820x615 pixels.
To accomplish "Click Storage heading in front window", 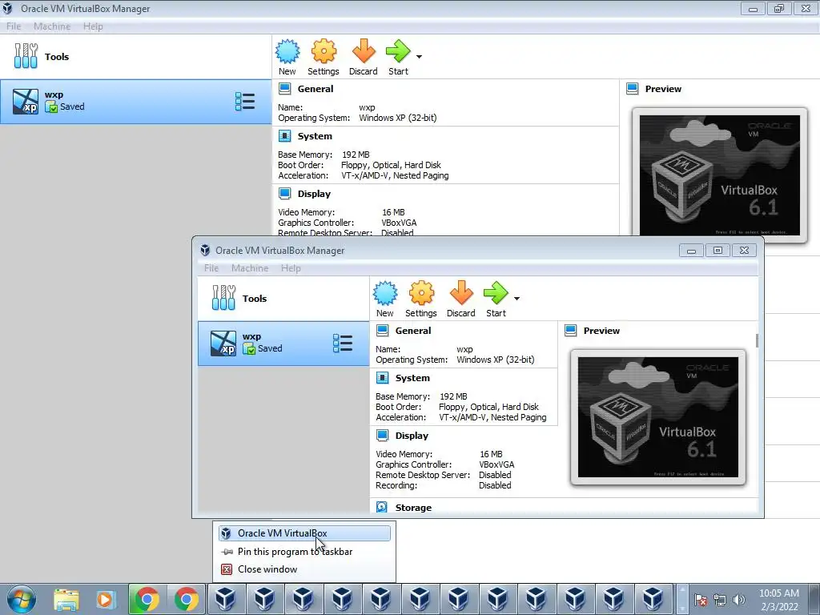I will click(414, 507).
